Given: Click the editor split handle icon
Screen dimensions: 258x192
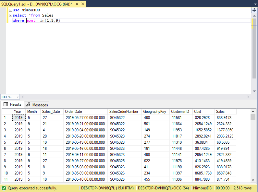Looking at the screenshot, I should (254, 10).
